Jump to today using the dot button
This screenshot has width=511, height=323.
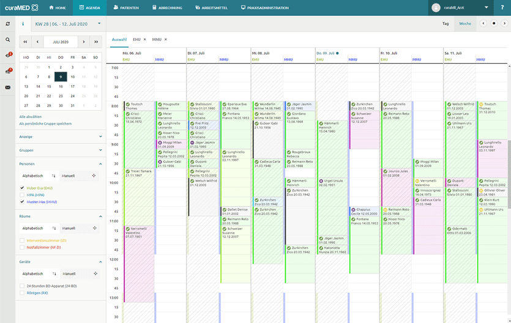[x=494, y=24]
